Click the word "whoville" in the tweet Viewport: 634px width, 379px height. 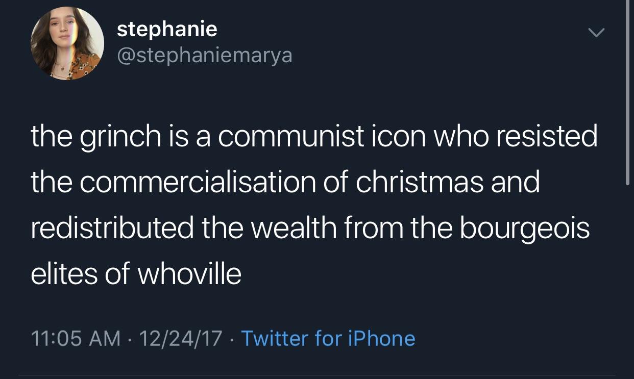coord(189,273)
